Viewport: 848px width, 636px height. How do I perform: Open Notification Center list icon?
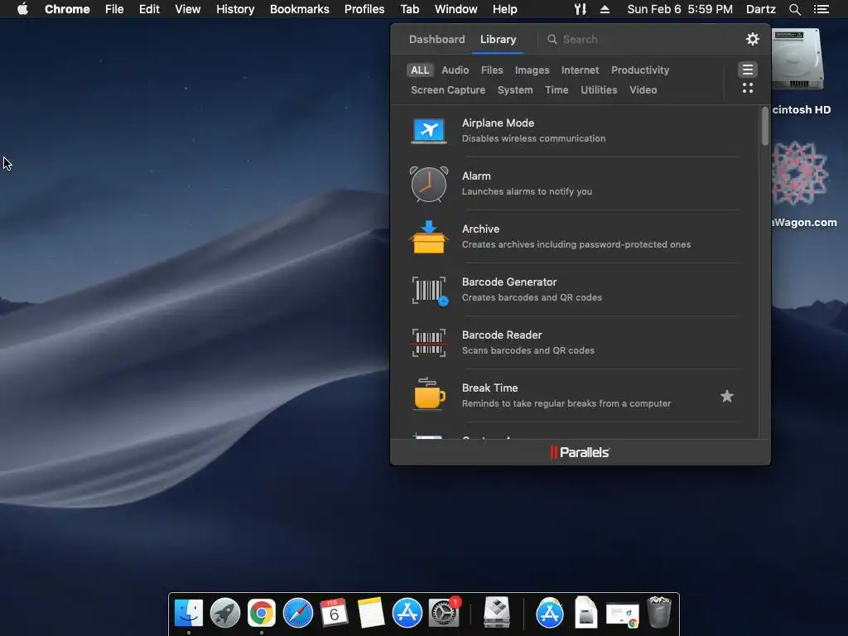pos(821,9)
